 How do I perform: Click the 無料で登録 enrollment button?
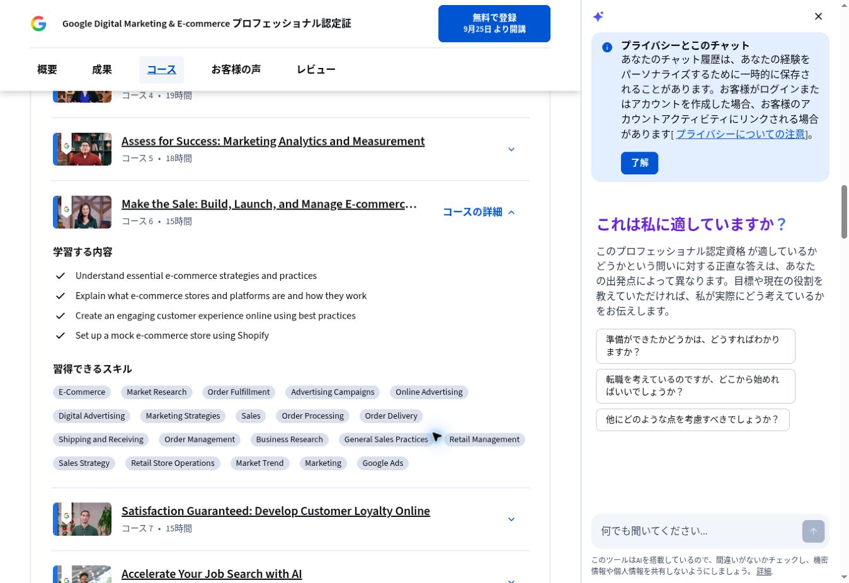point(494,23)
